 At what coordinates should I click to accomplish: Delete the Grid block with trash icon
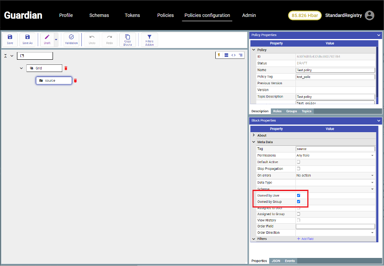66,68
